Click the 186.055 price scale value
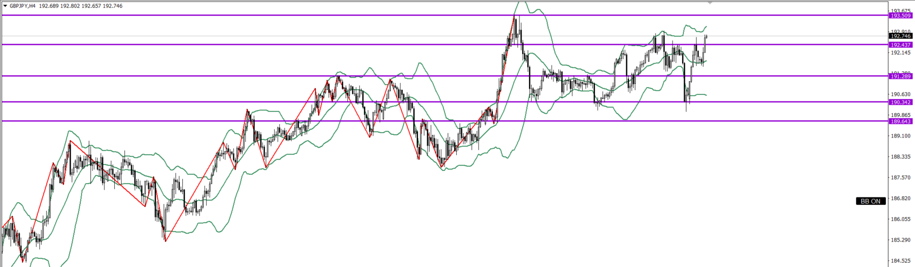Image resolution: width=915 pixels, height=267 pixels. pyautogui.click(x=901, y=219)
